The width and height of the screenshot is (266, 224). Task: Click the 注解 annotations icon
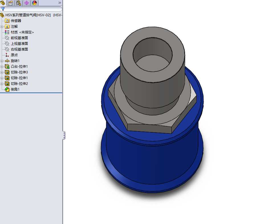pyautogui.click(x=7, y=27)
